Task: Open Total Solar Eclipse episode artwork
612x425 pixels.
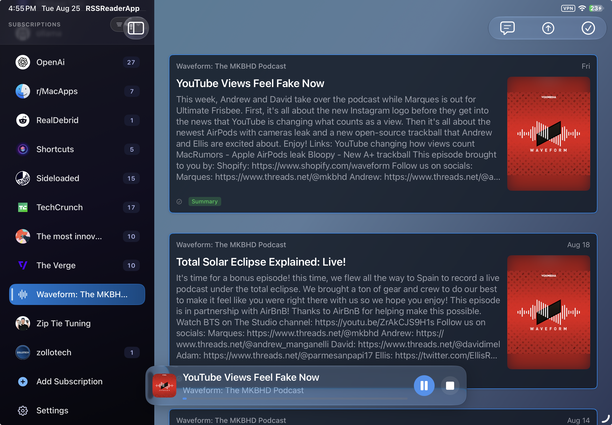Action: coord(548,312)
